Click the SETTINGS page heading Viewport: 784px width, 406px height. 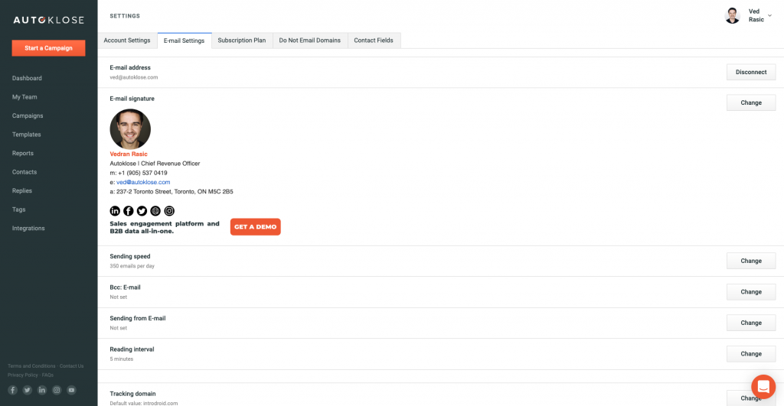(x=125, y=16)
